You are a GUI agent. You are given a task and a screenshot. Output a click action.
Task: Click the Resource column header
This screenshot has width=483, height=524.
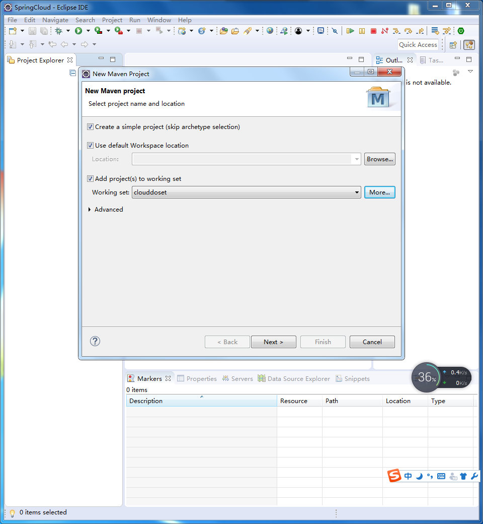coord(299,401)
